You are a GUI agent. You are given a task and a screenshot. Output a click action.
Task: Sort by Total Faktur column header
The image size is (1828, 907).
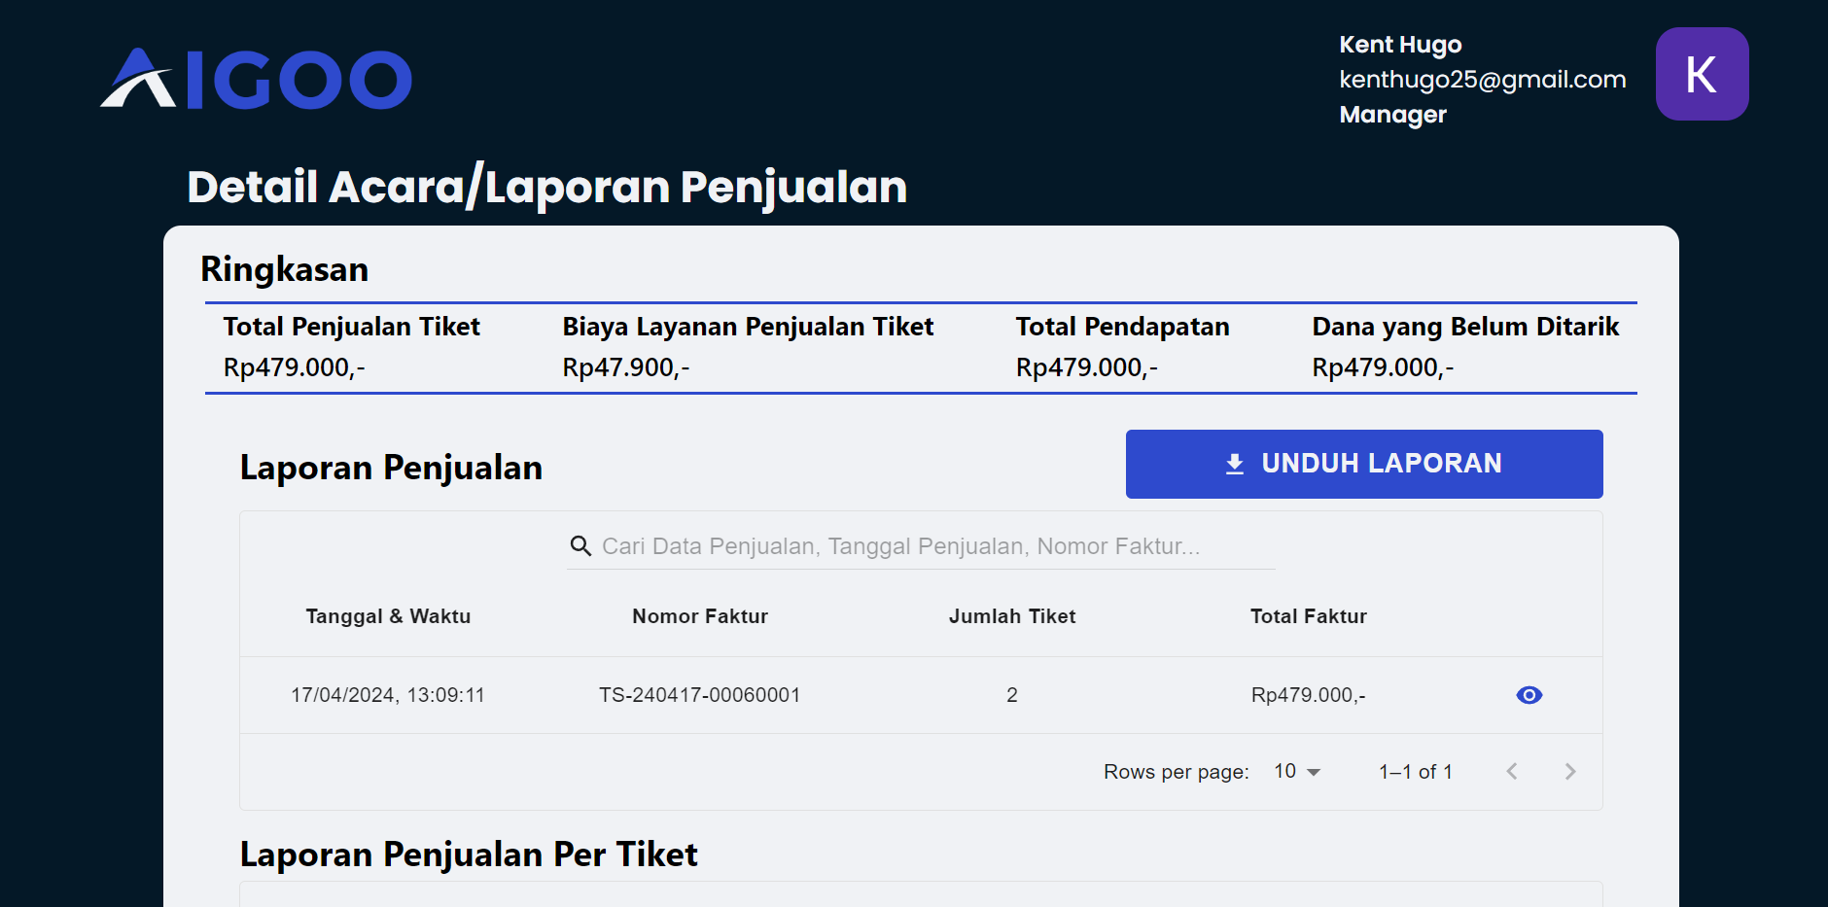coord(1309,616)
